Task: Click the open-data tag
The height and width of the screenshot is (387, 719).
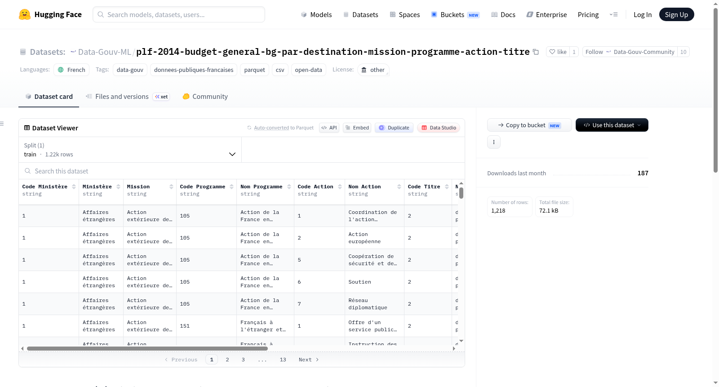Action: 308,70
